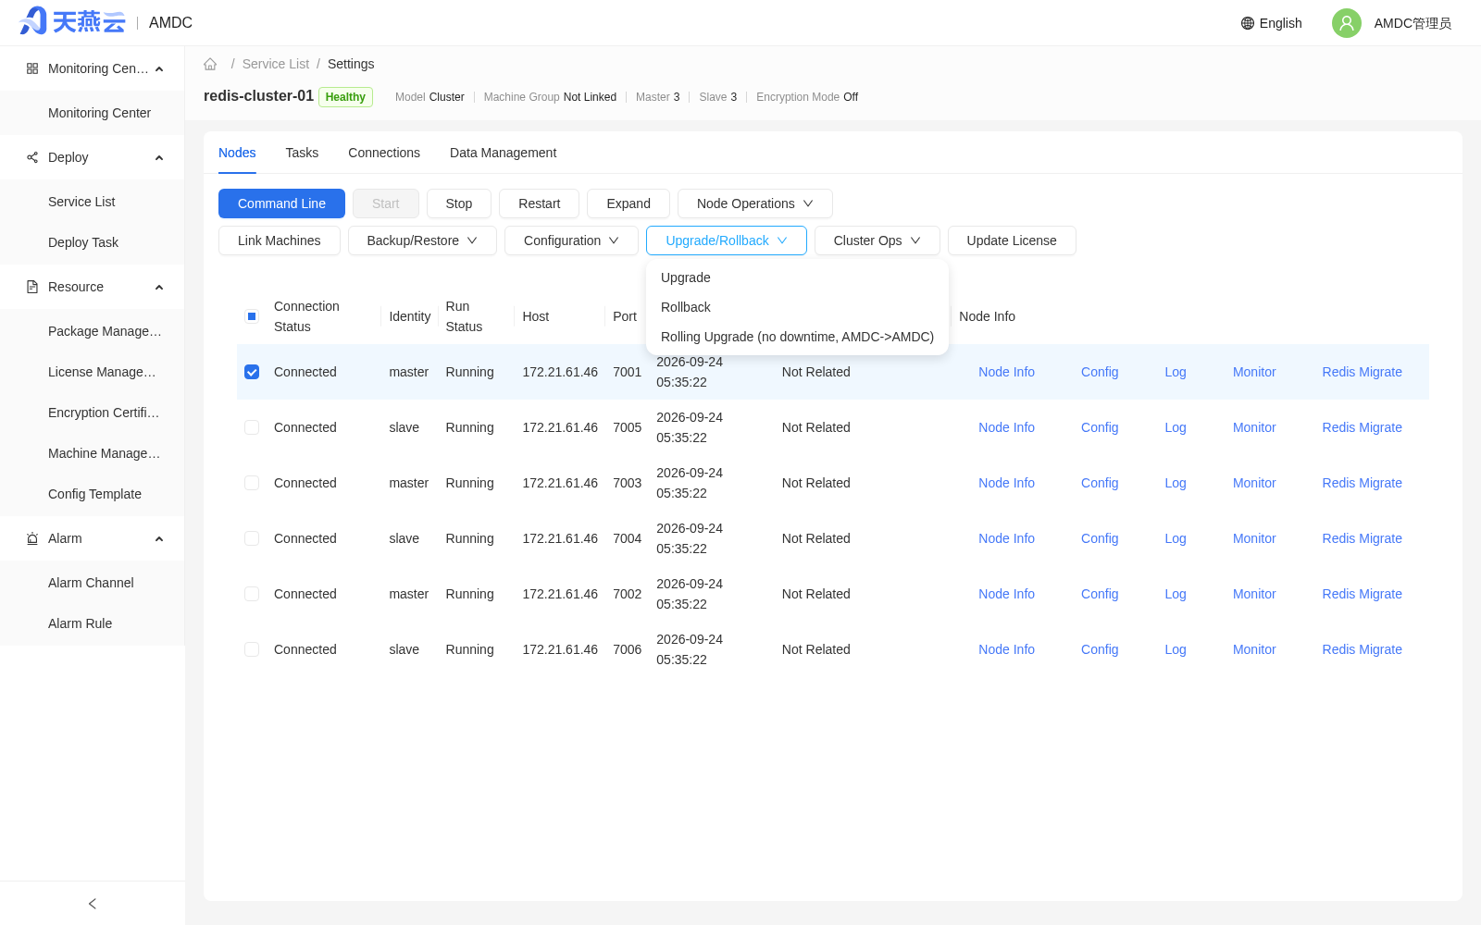Viewport: 1481px width, 925px height.
Task: Check the port 7004 row checkbox
Action: (x=252, y=538)
